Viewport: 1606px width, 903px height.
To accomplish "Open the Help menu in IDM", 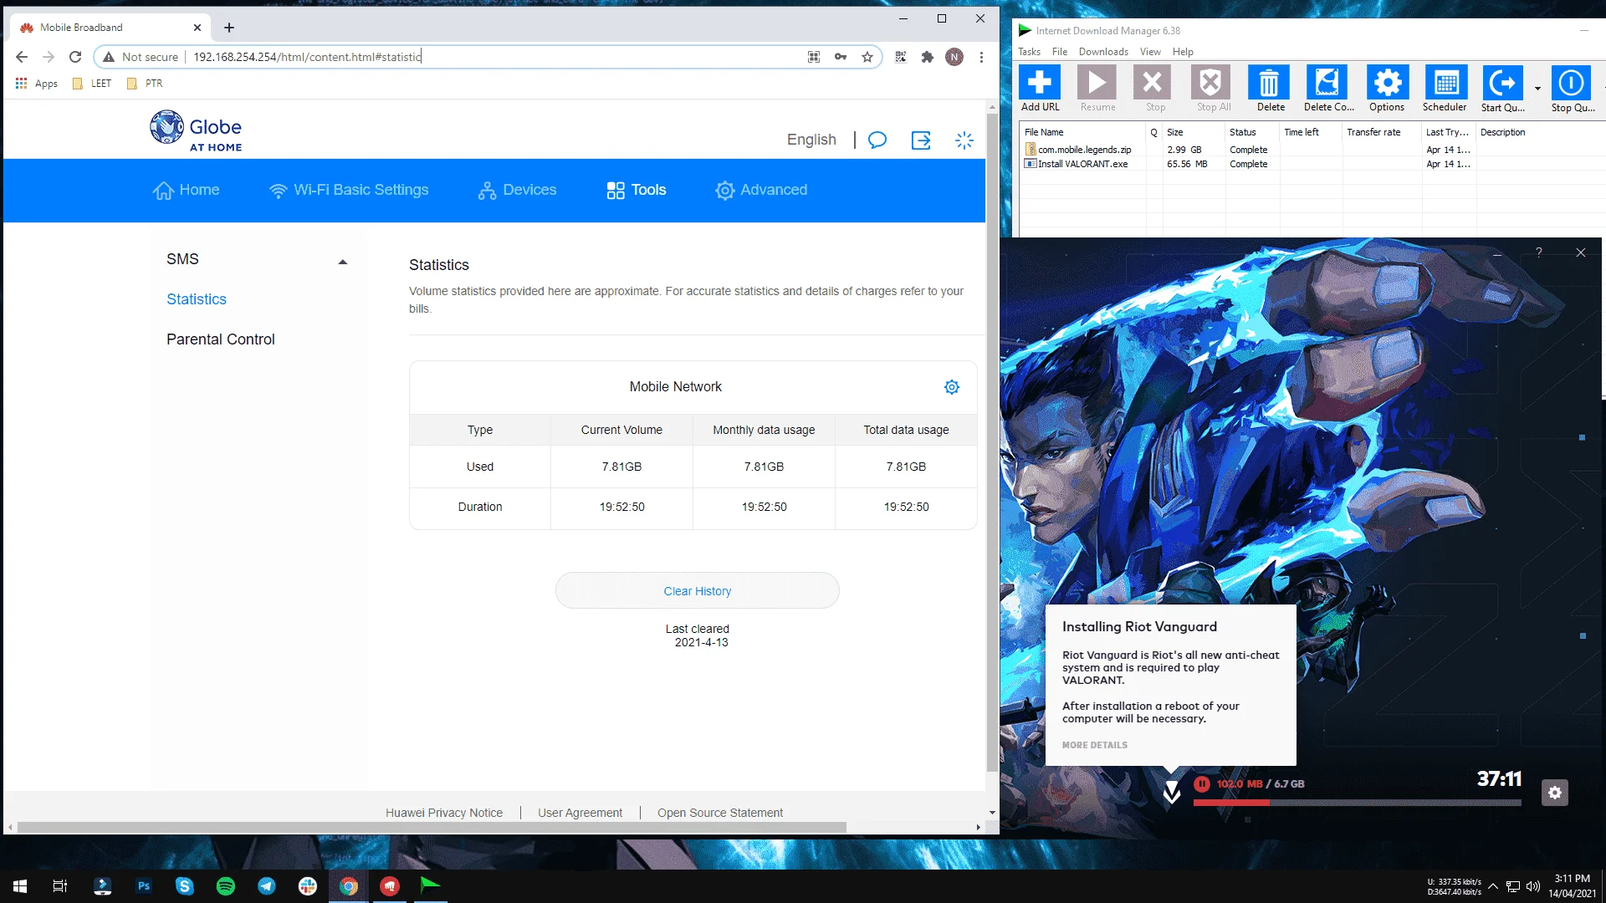I will [x=1183, y=52].
